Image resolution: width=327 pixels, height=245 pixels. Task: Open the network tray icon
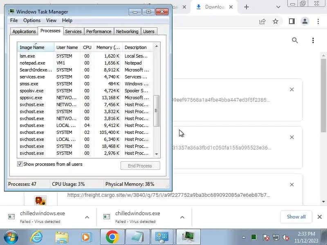(x=275, y=237)
